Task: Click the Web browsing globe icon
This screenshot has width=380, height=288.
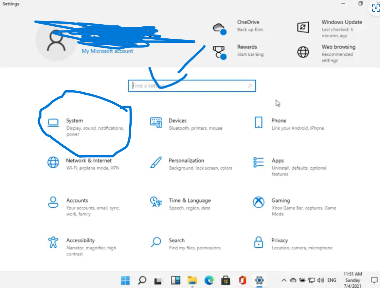Action: click(x=303, y=52)
